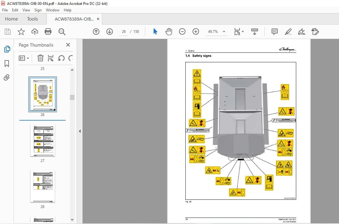The image size is (339, 224).
Task: Rotate page clockwise icon
Action: (71, 58)
